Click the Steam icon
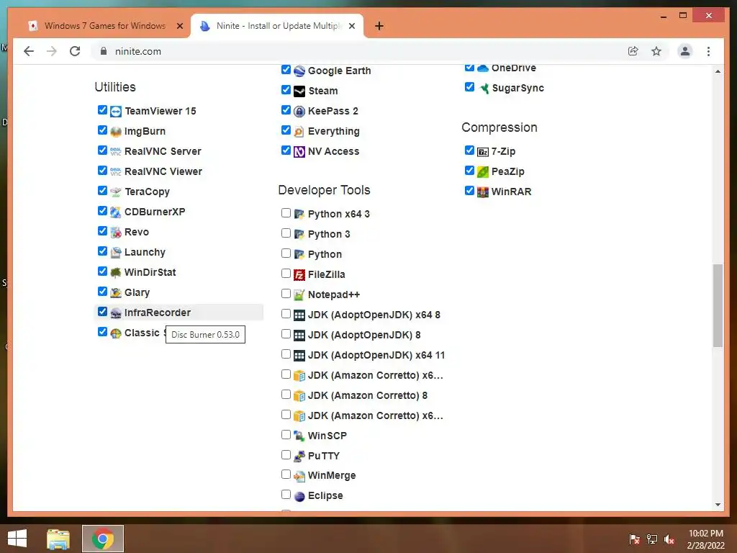Image resolution: width=737 pixels, height=553 pixels. click(x=299, y=91)
